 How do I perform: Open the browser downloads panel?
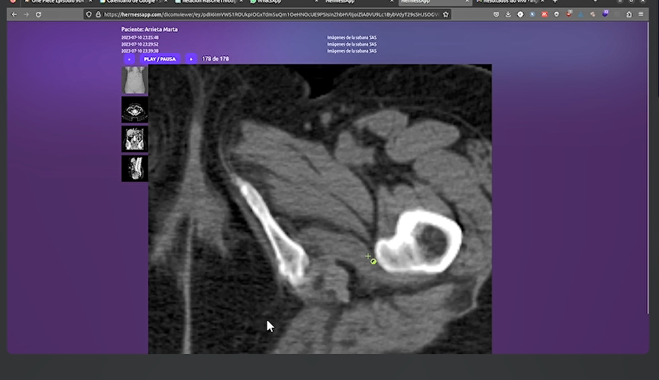coord(508,14)
